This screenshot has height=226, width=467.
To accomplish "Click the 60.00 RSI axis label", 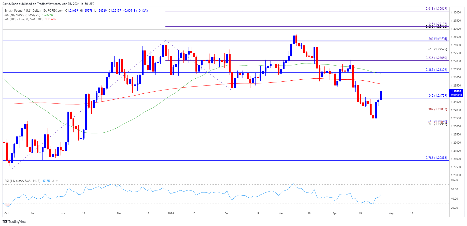I will (x=454, y=189).
